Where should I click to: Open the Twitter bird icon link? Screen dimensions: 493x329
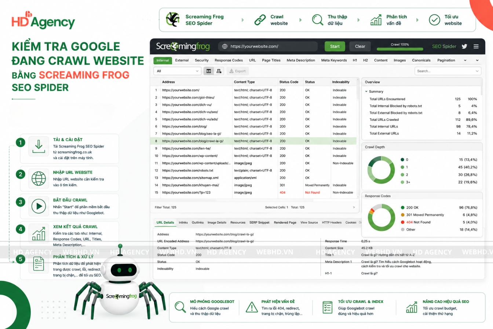464,46
